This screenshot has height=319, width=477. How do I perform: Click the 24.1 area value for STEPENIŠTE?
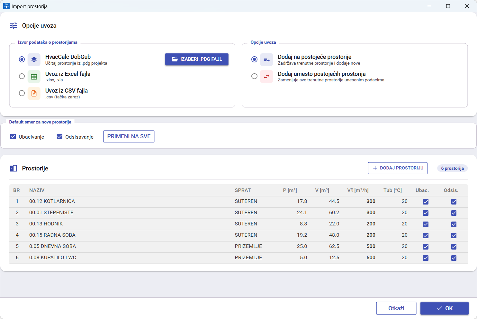302,213
